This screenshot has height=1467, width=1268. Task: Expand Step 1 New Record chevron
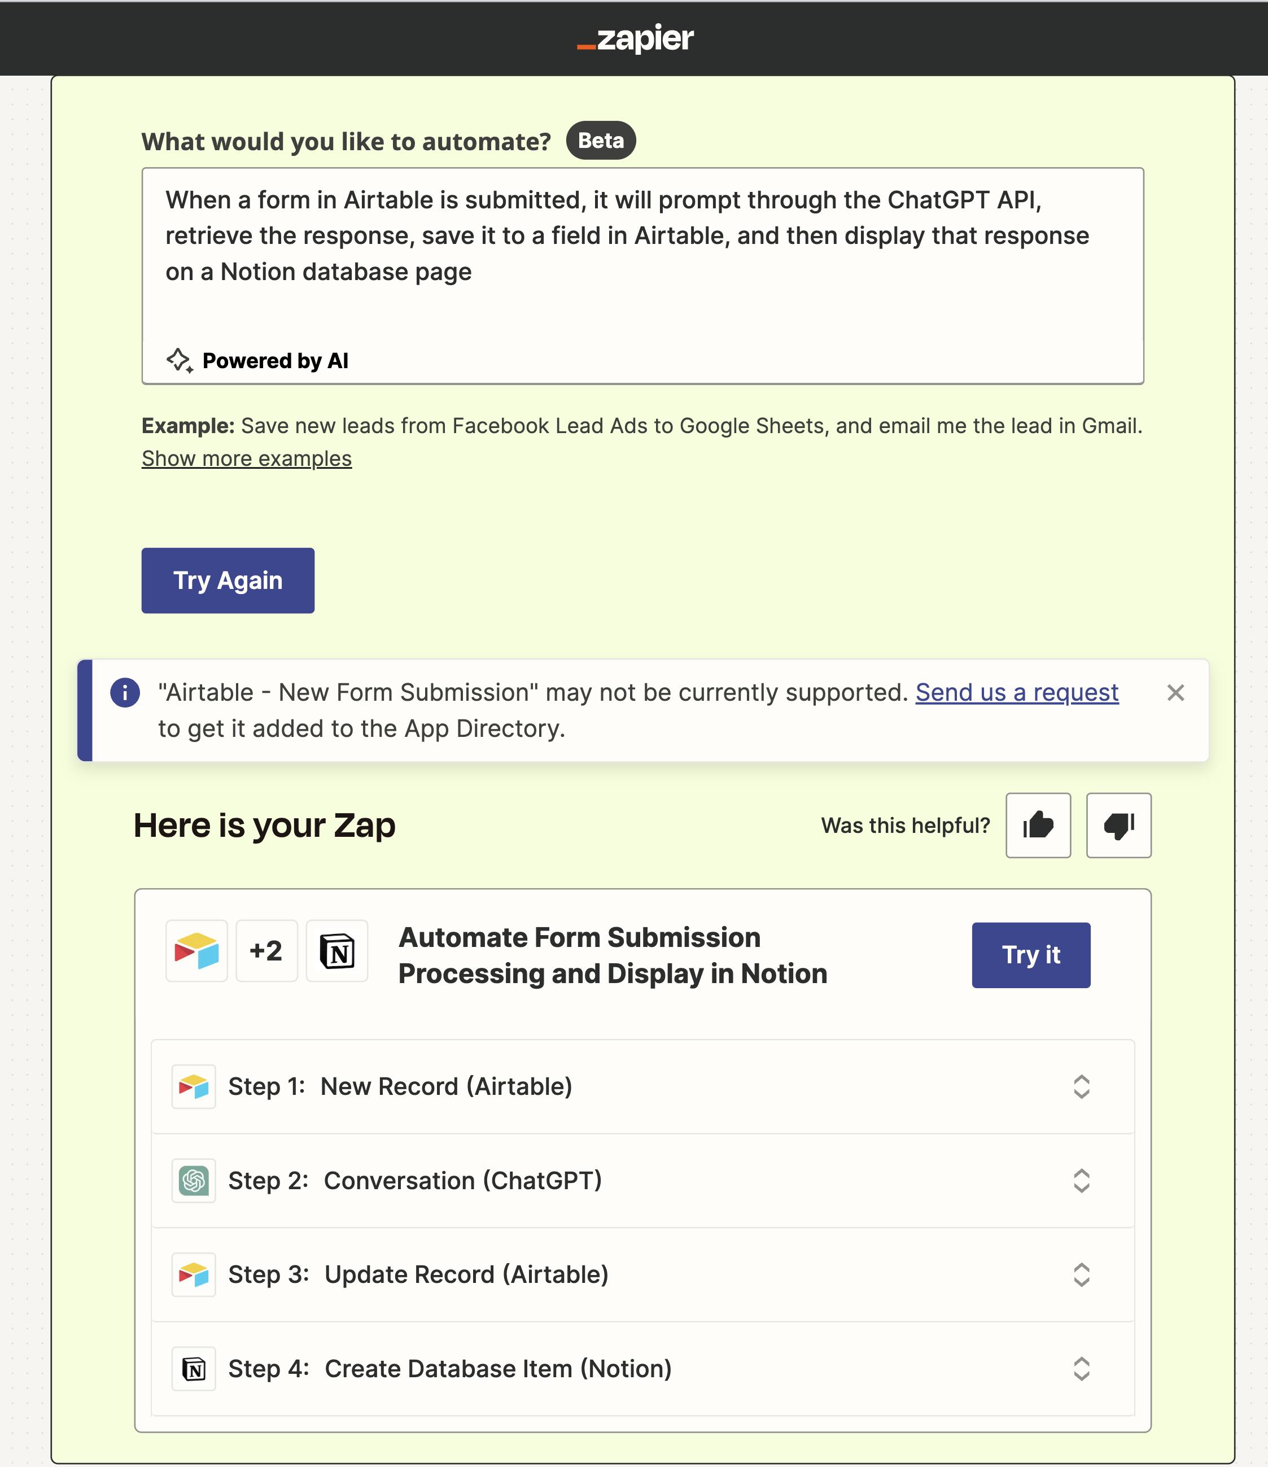pos(1081,1087)
